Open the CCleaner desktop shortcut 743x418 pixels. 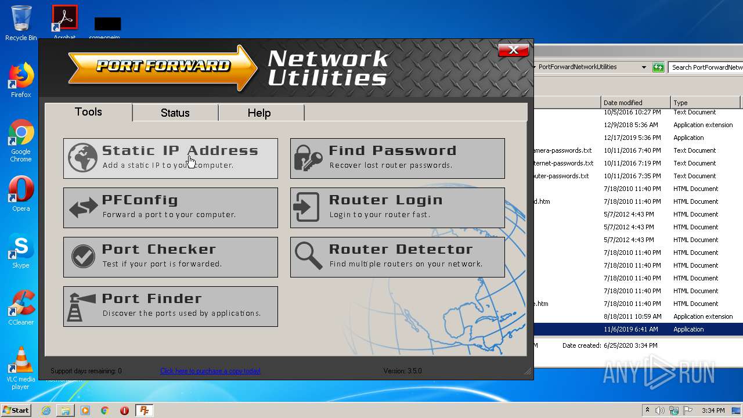coord(21,308)
